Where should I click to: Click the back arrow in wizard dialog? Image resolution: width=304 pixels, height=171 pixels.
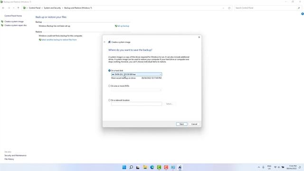pos(104,42)
